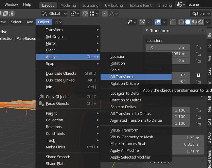Choose Rotation & Scale

pyautogui.click(x=136, y=83)
